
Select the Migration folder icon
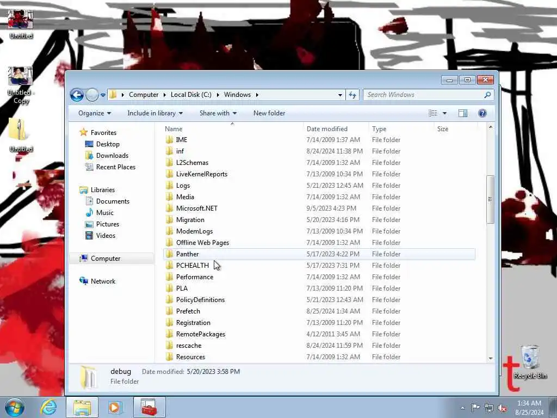[x=170, y=220]
